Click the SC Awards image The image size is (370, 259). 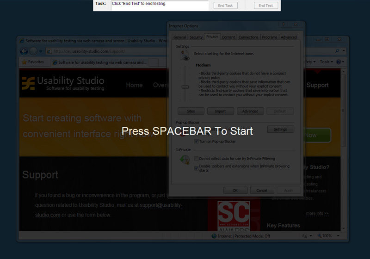(234, 216)
